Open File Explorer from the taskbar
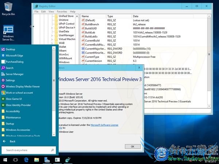 (x=36, y=160)
